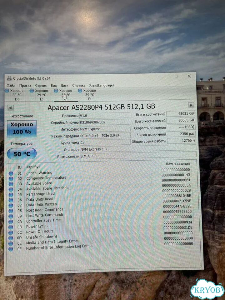Click the status orb of Power On Hours
225x300 pixels.
tap(11, 232)
